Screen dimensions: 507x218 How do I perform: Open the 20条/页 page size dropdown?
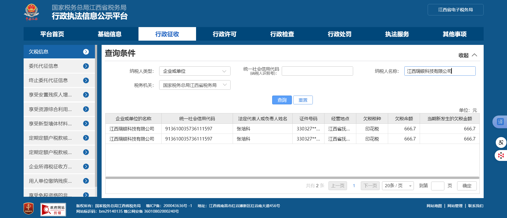pyautogui.click(x=398, y=186)
